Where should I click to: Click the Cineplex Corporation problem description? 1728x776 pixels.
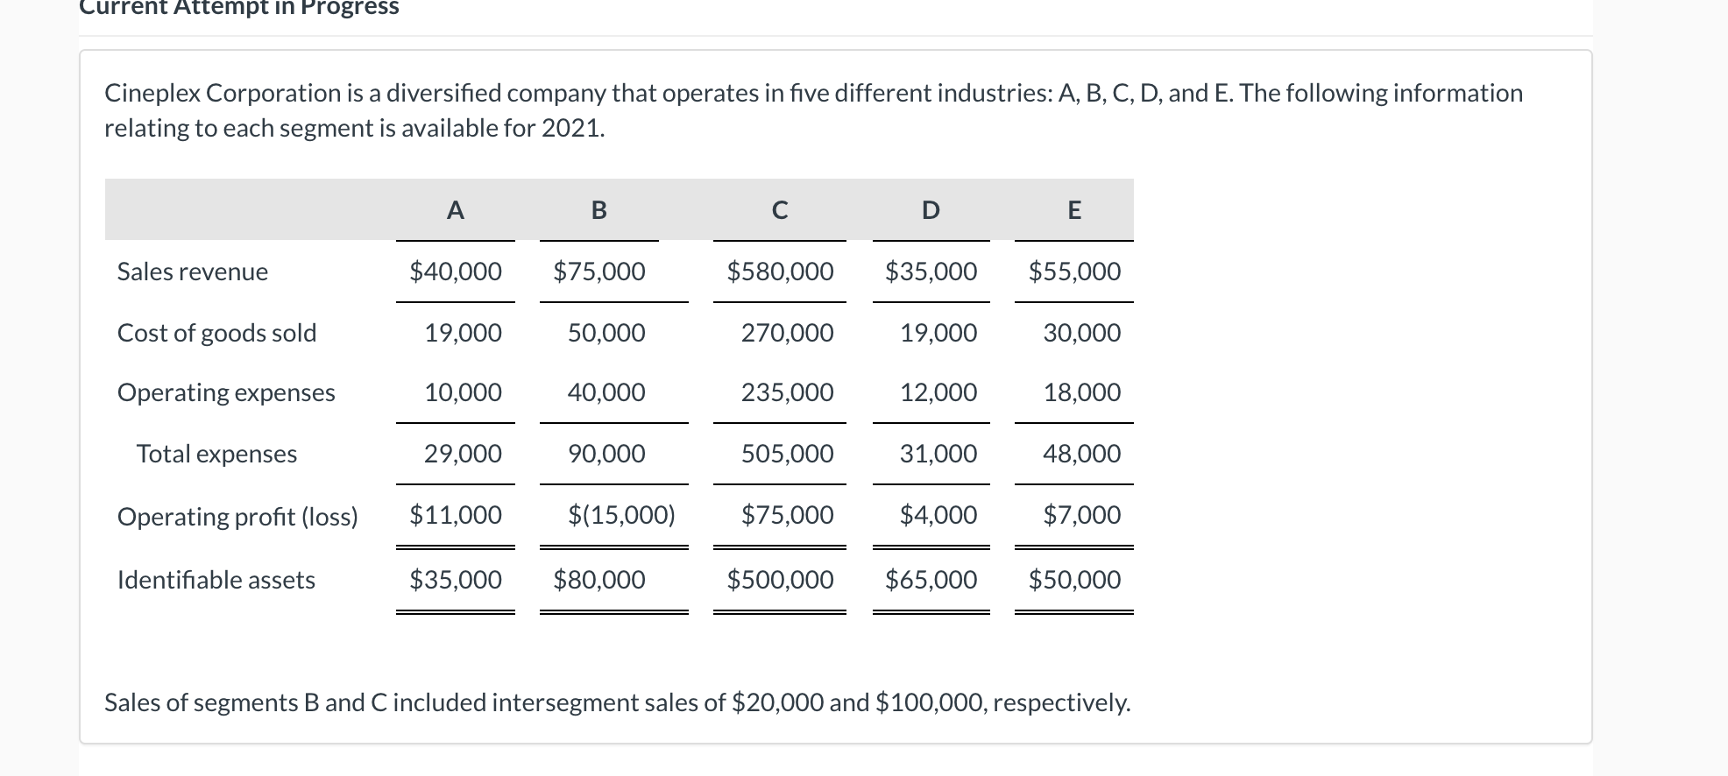click(813, 109)
